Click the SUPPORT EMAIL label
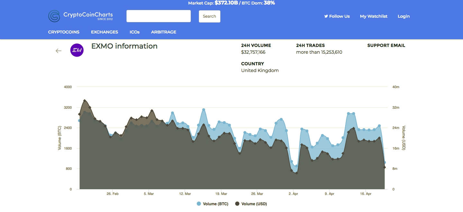The height and width of the screenshot is (212, 463). click(386, 45)
